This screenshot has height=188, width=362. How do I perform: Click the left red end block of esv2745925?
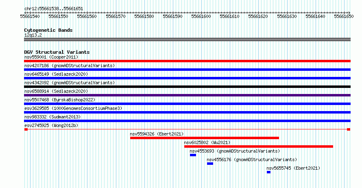pyautogui.click(x=26, y=129)
